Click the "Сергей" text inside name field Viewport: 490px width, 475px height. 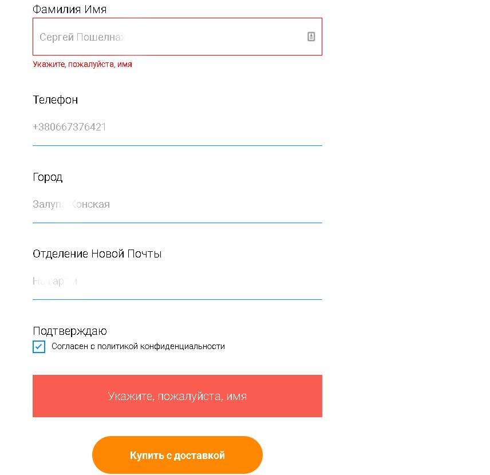coord(56,37)
